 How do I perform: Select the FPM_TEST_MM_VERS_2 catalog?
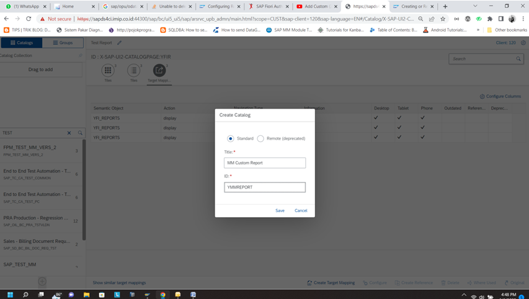pyautogui.click(x=41, y=151)
